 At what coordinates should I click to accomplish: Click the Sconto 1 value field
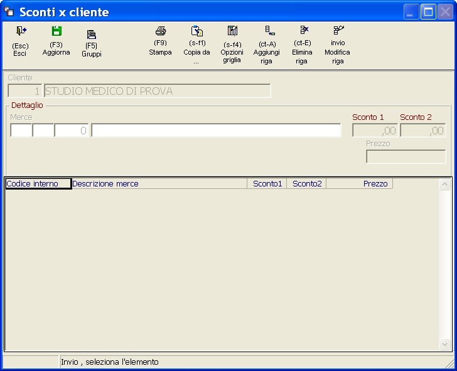[375, 131]
